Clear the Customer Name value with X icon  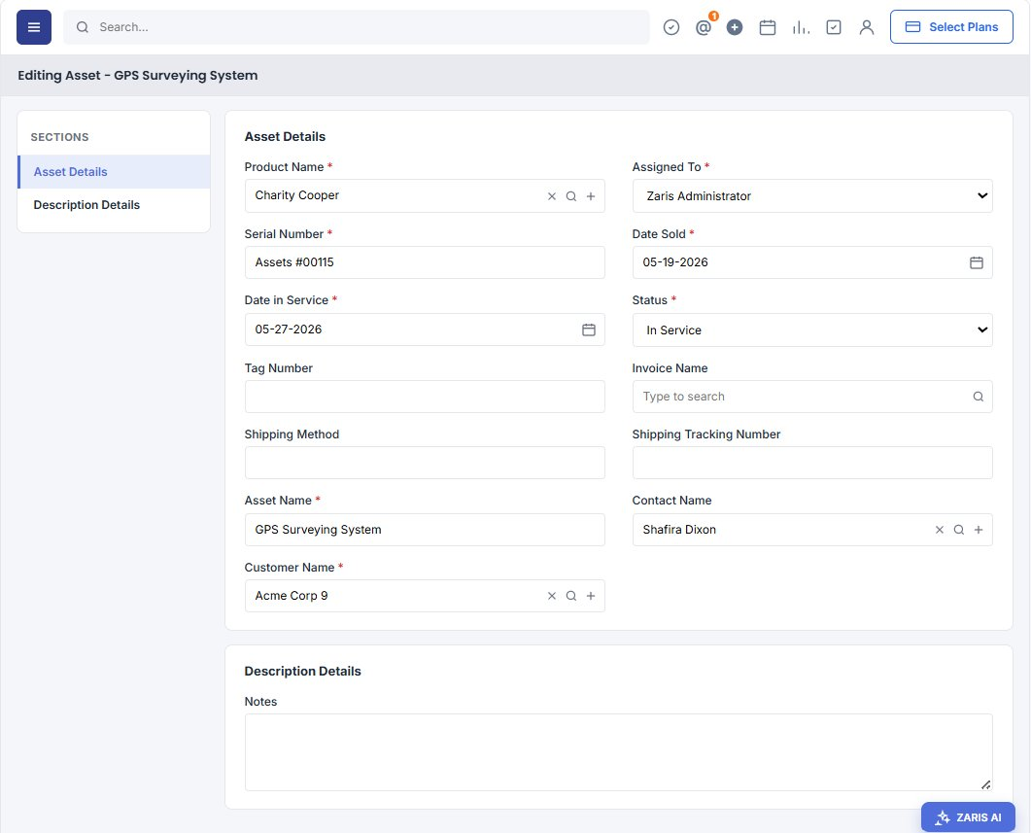tap(552, 596)
